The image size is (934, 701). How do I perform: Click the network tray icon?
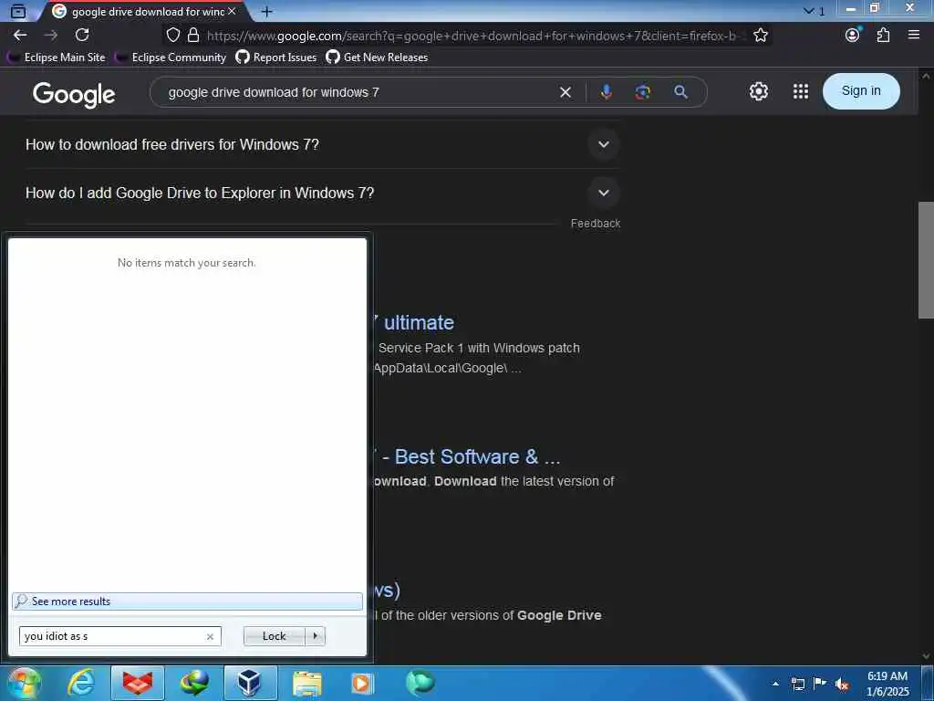[798, 685]
